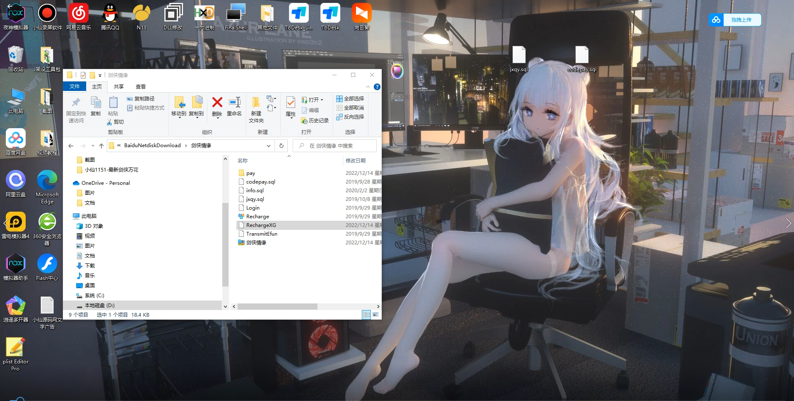Viewport: 794px width, 401px height.
Task: Select codepay.sql file on the desktop
Action: tap(582, 59)
